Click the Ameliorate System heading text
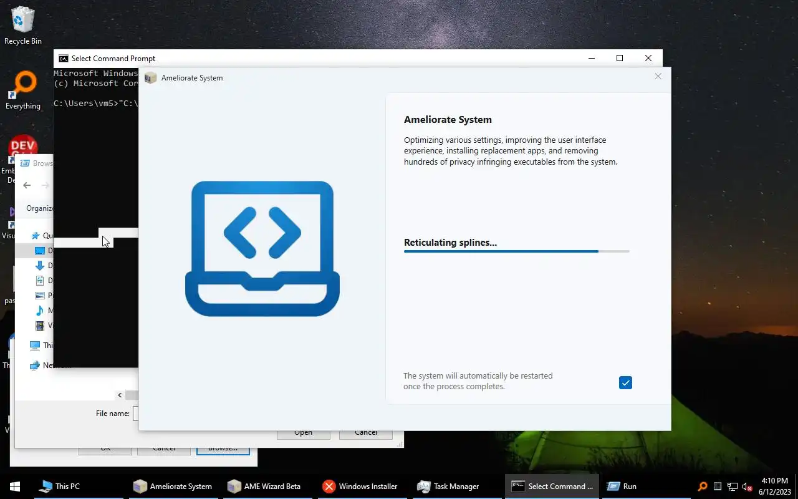The image size is (798, 499). tap(448, 120)
